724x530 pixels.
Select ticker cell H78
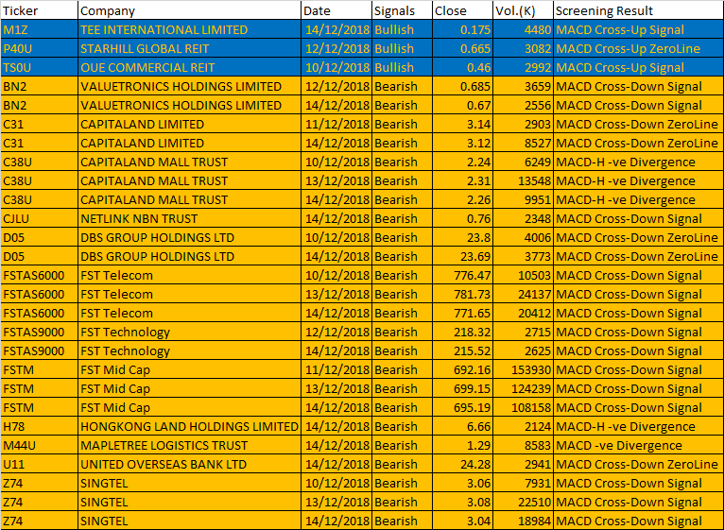tap(40, 427)
